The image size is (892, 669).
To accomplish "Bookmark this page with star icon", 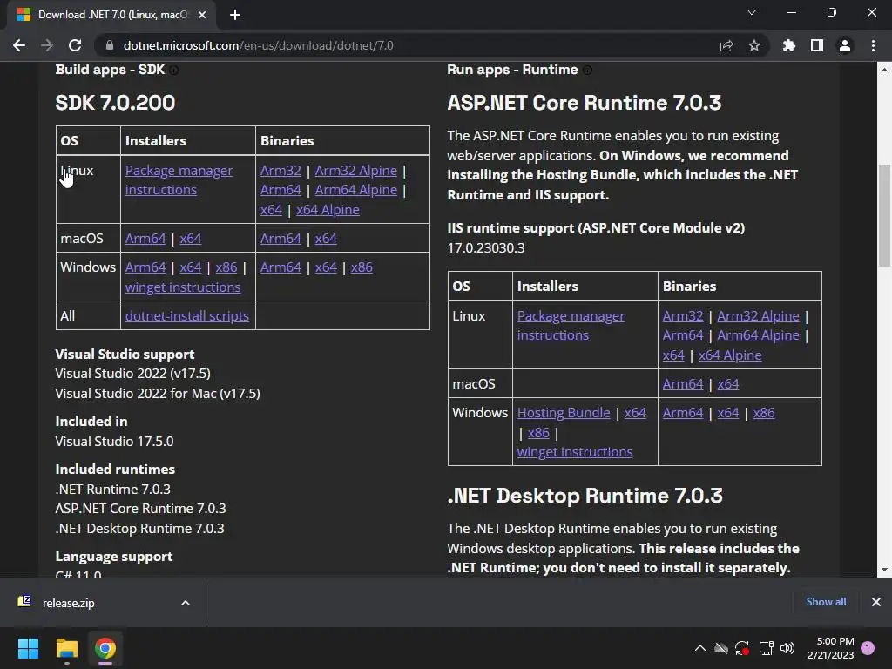I will [x=754, y=45].
